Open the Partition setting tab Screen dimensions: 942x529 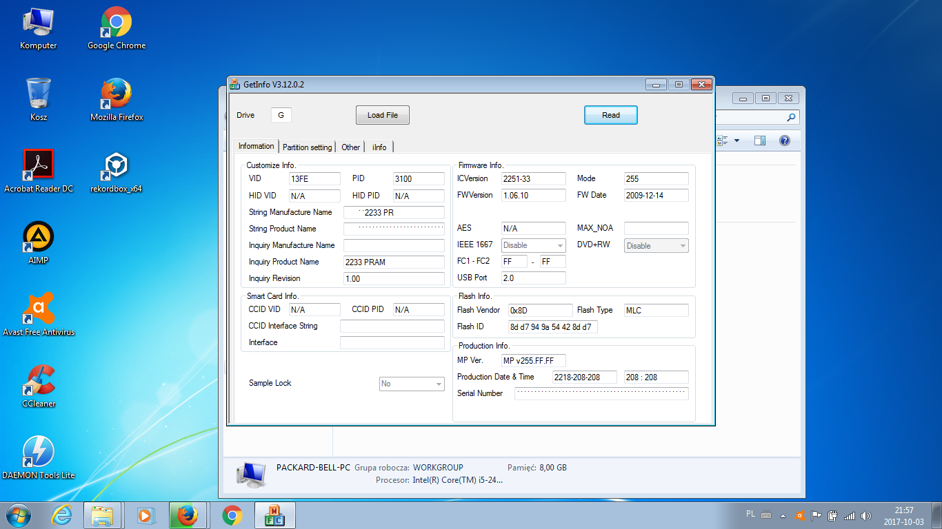click(308, 147)
